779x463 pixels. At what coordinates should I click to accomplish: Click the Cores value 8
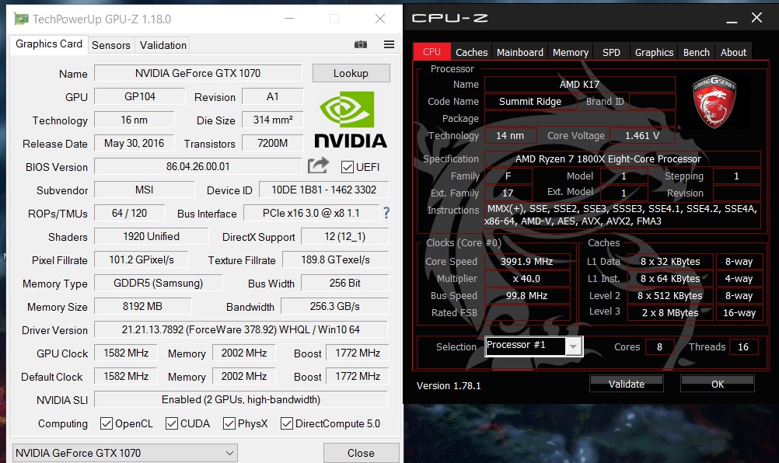click(x=659, y=347)
